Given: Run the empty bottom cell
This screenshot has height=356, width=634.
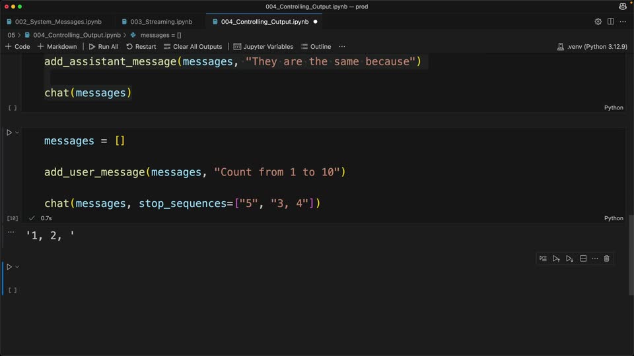Looking at the screenshot, I should (x=9, y=267).
